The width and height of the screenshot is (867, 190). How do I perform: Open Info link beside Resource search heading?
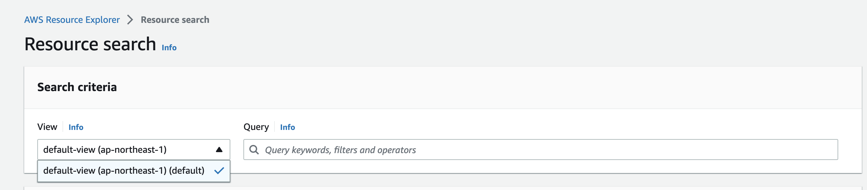pos(169,48)
